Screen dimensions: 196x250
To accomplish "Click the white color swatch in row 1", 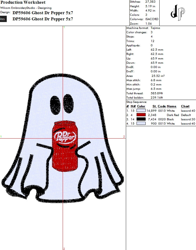I will coord(141,110).
